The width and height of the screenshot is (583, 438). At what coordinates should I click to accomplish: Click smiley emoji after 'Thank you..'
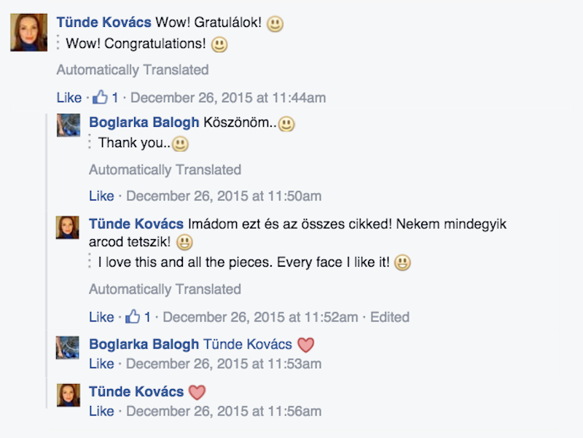point(180,144)
